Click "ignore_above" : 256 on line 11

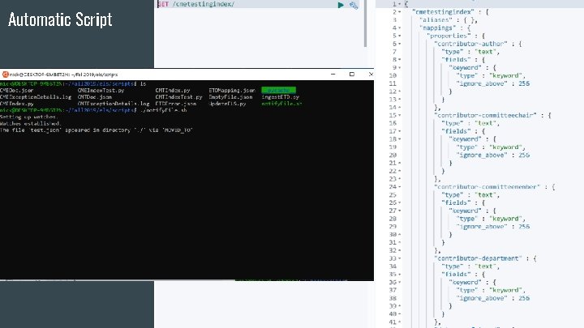pyautogui.click(x=493, y=83)
